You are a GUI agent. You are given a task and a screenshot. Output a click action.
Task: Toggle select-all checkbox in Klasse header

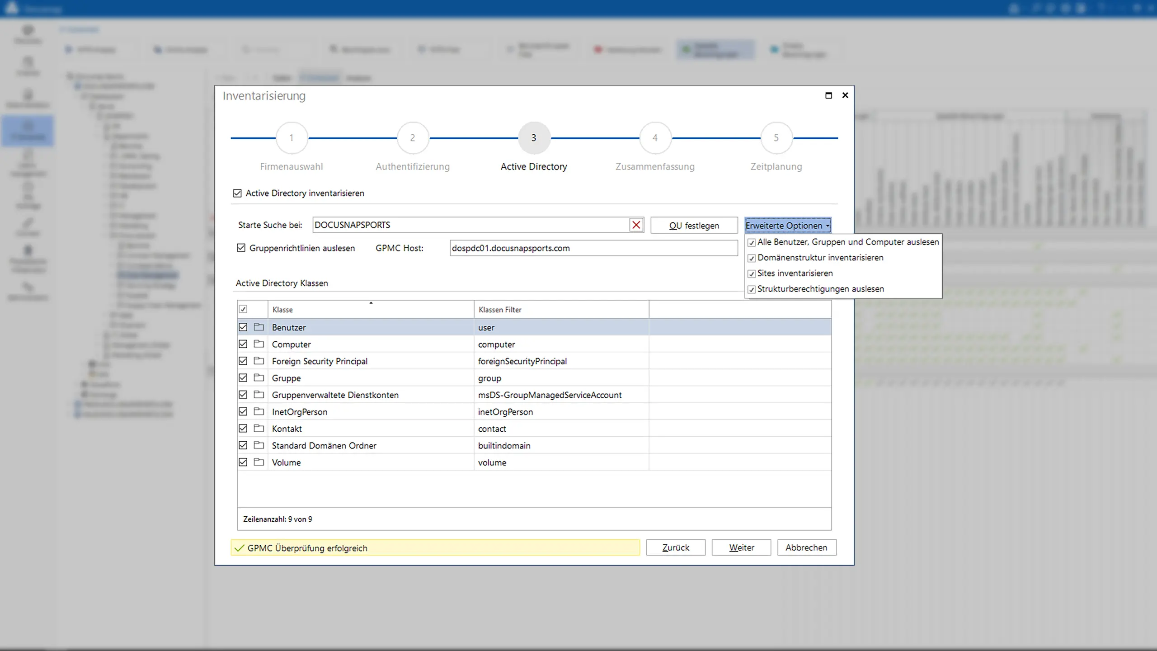click(x=243, y=309)
